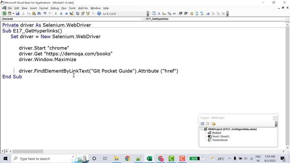This screenshot has width=290, height=163.
Task: Open the Help menu
Action: [x=106, y=8]
